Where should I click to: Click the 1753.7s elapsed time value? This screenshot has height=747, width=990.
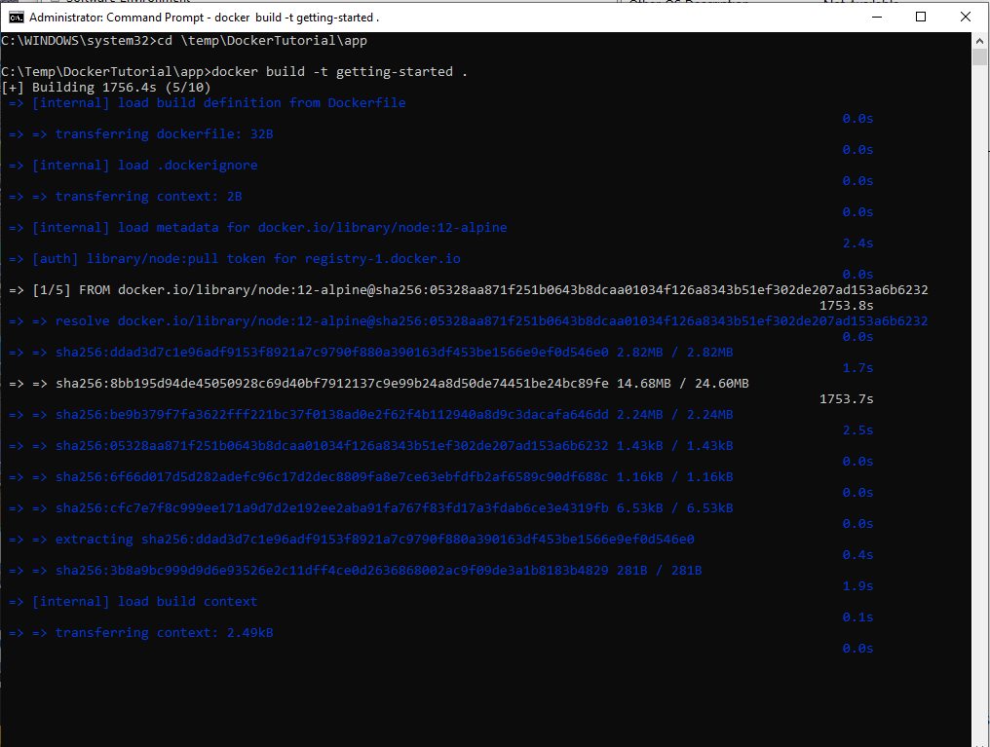846,399
